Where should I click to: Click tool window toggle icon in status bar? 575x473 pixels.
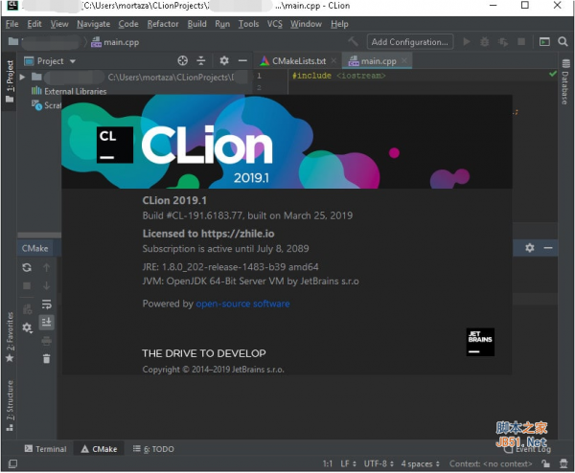pos(12,463)
